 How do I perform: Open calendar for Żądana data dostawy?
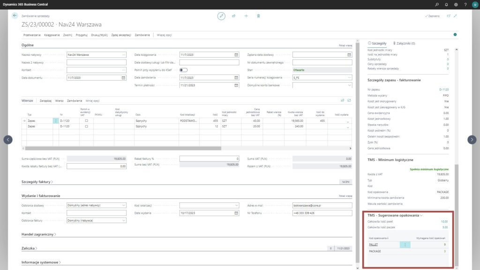click(x=349, y=55)
